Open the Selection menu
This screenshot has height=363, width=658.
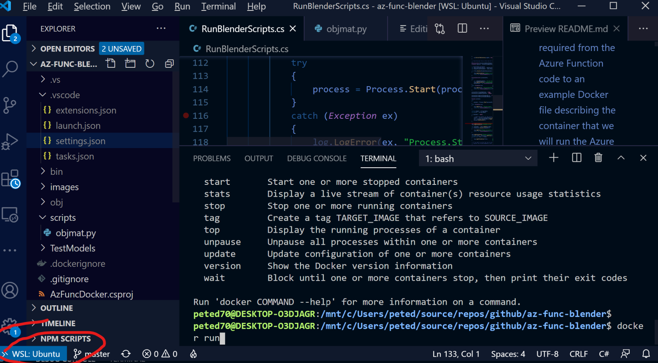pyautogui.click(x=92, y=6)
